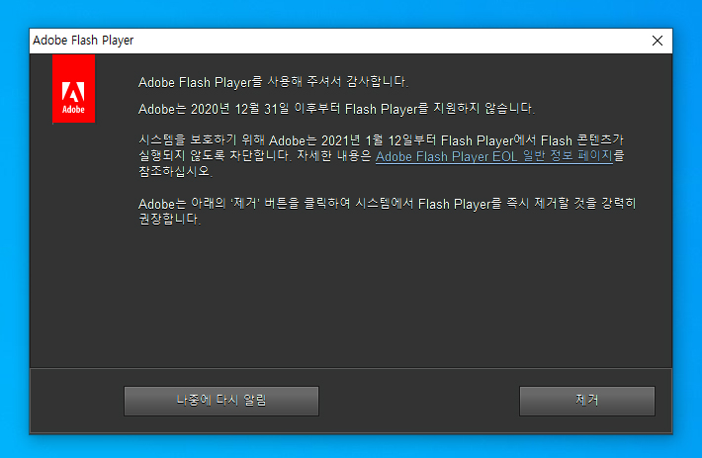Click the thank-you line 'Adobe Flash Player를 사용해 주셔서 감사합니다.'

[273, 82]
